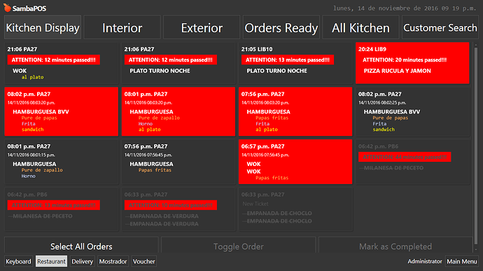
Task: Open Customer Search
Action: pos(440,27)
